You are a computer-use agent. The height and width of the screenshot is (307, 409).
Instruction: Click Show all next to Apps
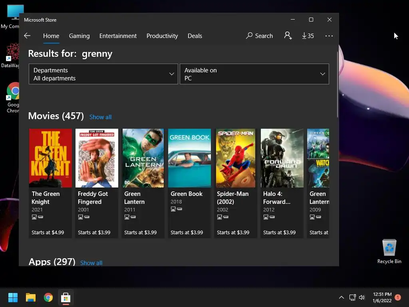91,263
